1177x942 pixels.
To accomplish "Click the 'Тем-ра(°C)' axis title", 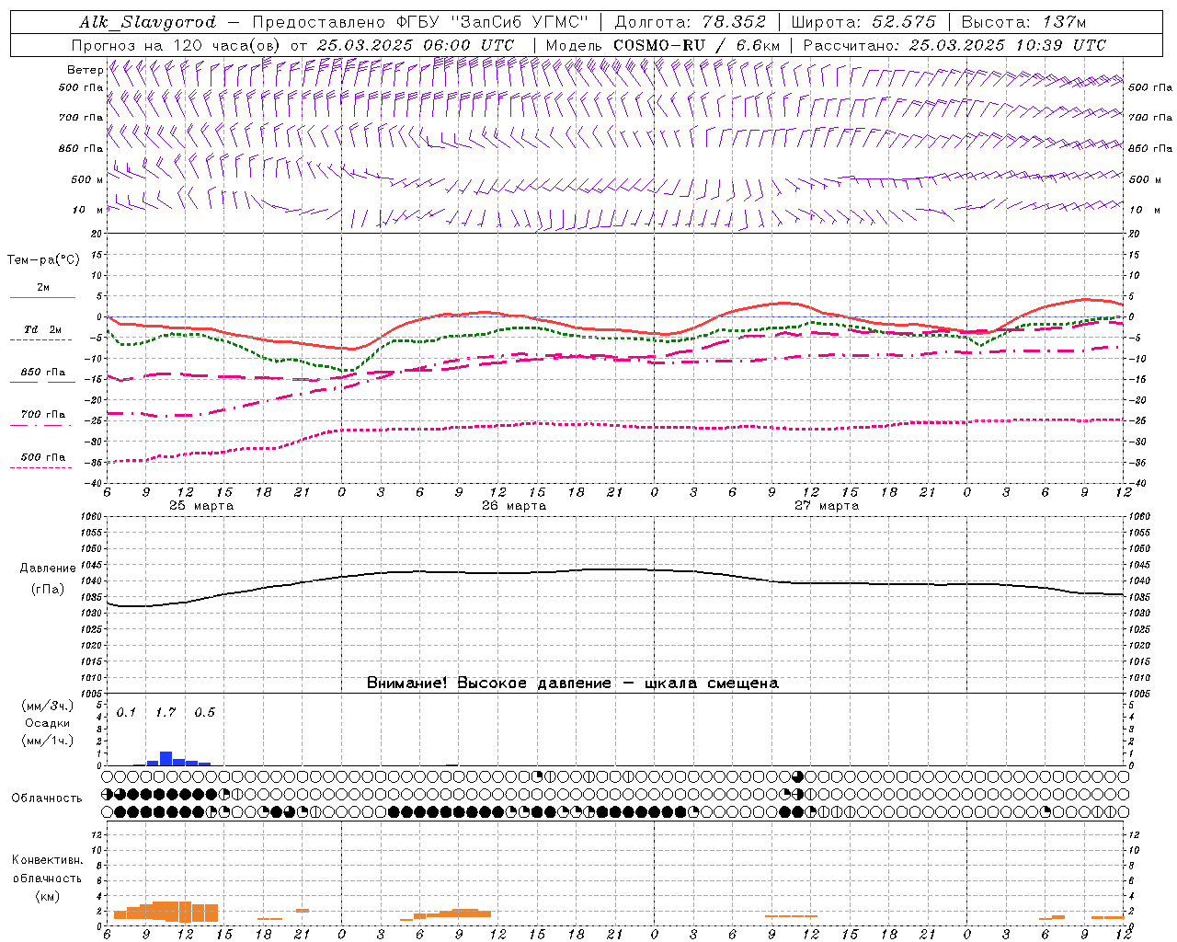I will click(43, 260).
